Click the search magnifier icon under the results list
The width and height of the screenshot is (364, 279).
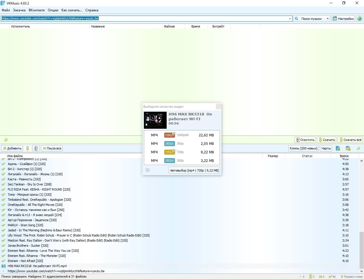(x=6, y=140)
